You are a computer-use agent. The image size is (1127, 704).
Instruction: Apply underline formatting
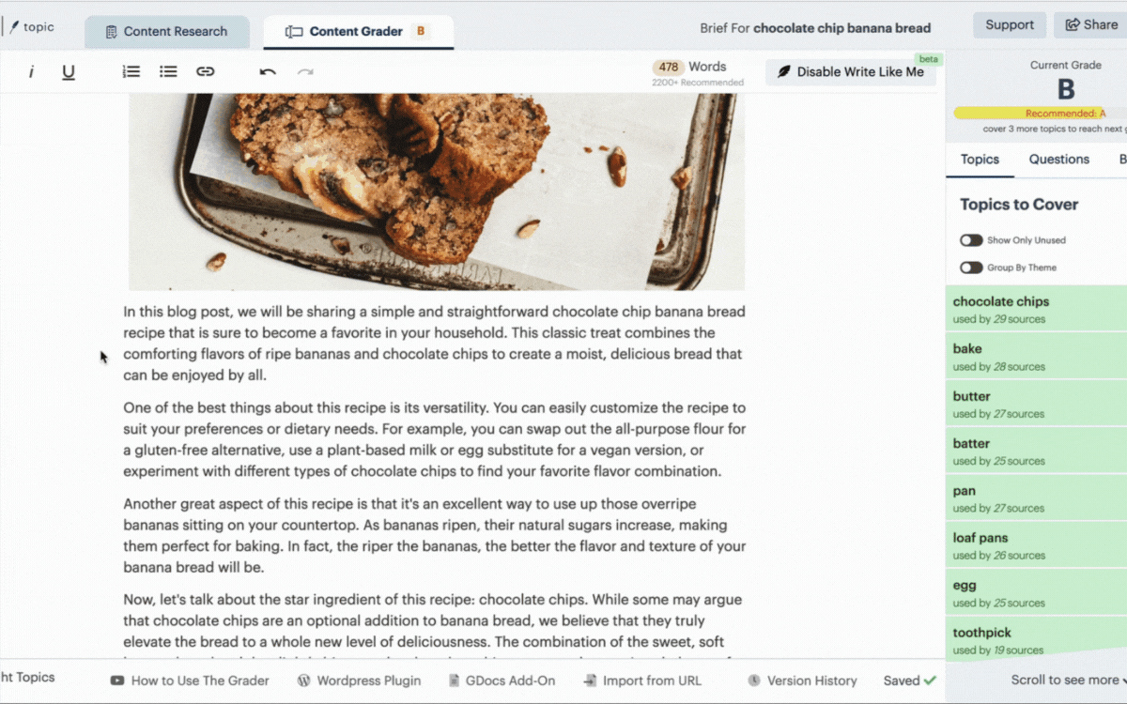(x=69, y=71)
